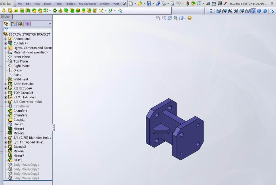The image size is (276, 185).
Task: Click the Normal To view icon
Action: 211,11
